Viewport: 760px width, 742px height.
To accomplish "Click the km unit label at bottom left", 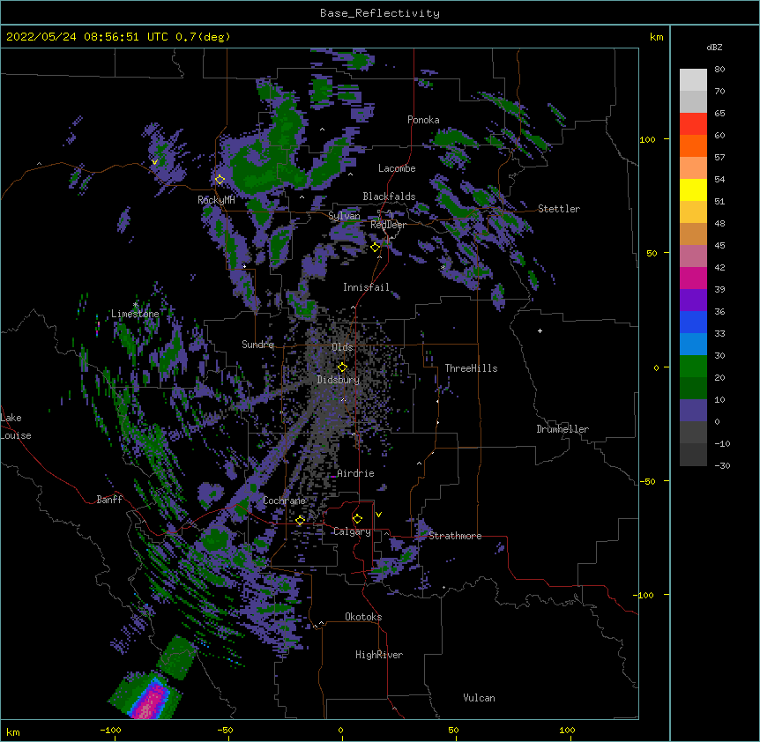I will 13,731.
